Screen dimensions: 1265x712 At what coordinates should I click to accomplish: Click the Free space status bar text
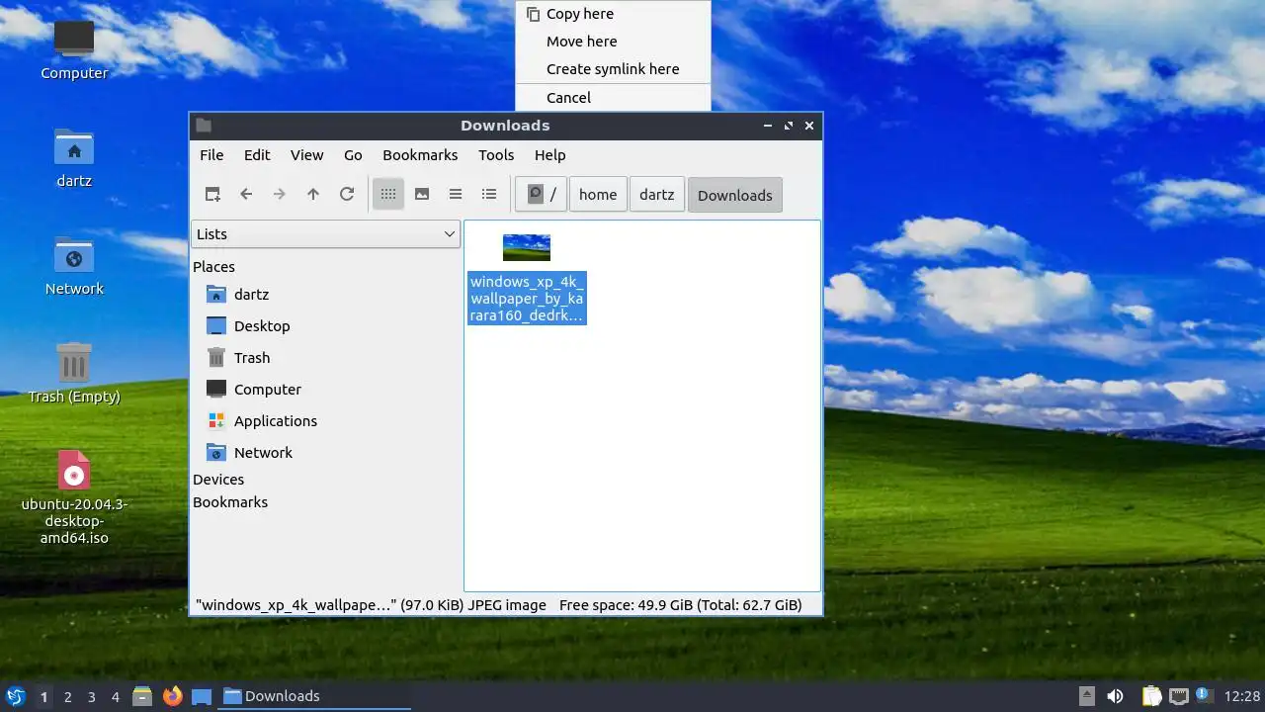coord(680,605)
